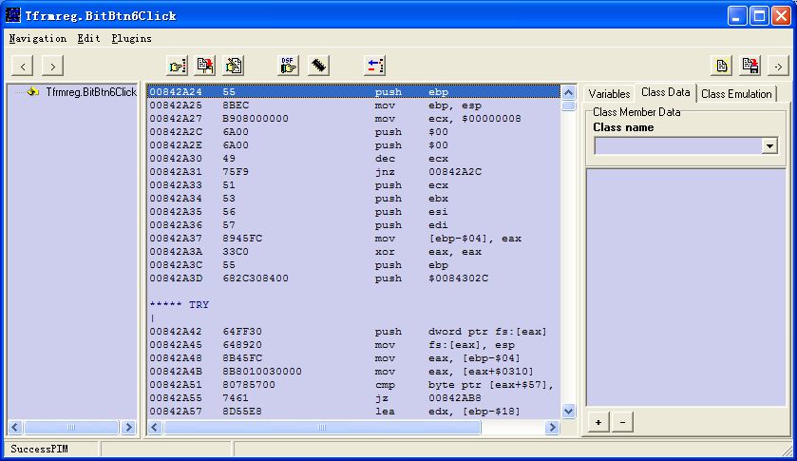Select line 00842A34 push ebx
Image resolution: width=797 pixels, height=461 pixels.
pyautogui.click(x=353, y=199)
